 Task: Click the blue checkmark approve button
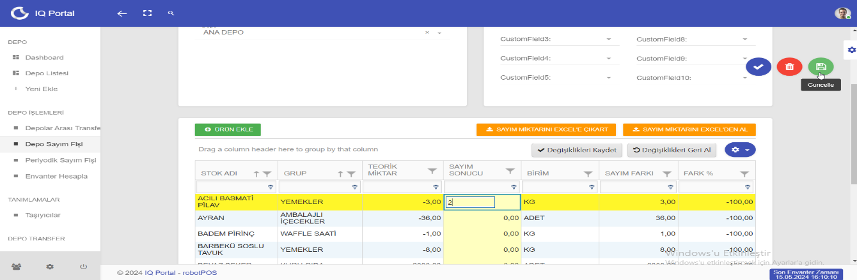coord(759,66)
